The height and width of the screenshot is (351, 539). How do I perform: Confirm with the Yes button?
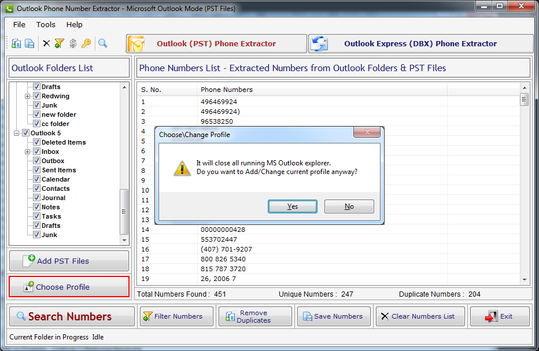pyautogui.click(x=293, y=206)
